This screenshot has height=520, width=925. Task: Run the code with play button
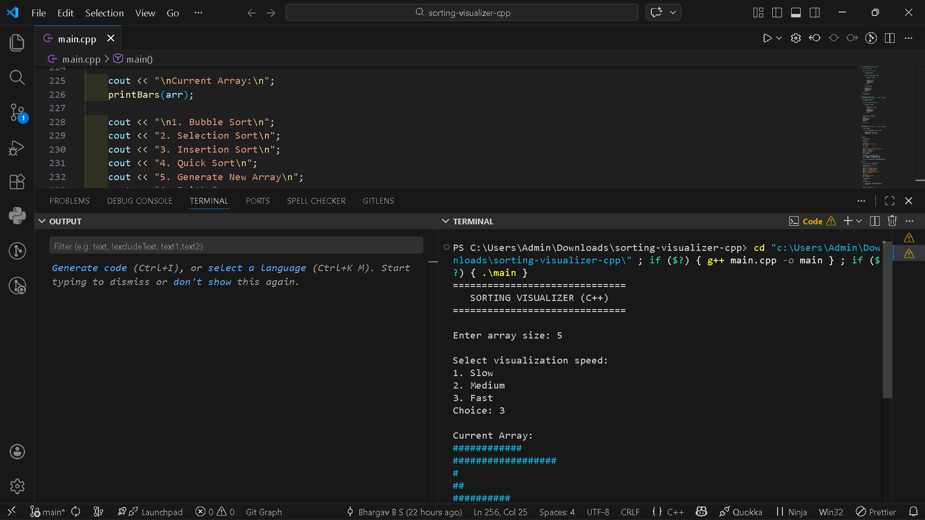point(767,38)
